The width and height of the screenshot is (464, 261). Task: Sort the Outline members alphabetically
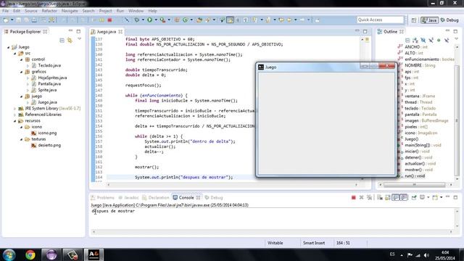415,40
